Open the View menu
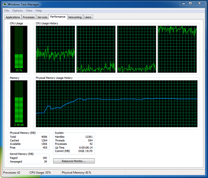208x178 pixels. (29, 10)
